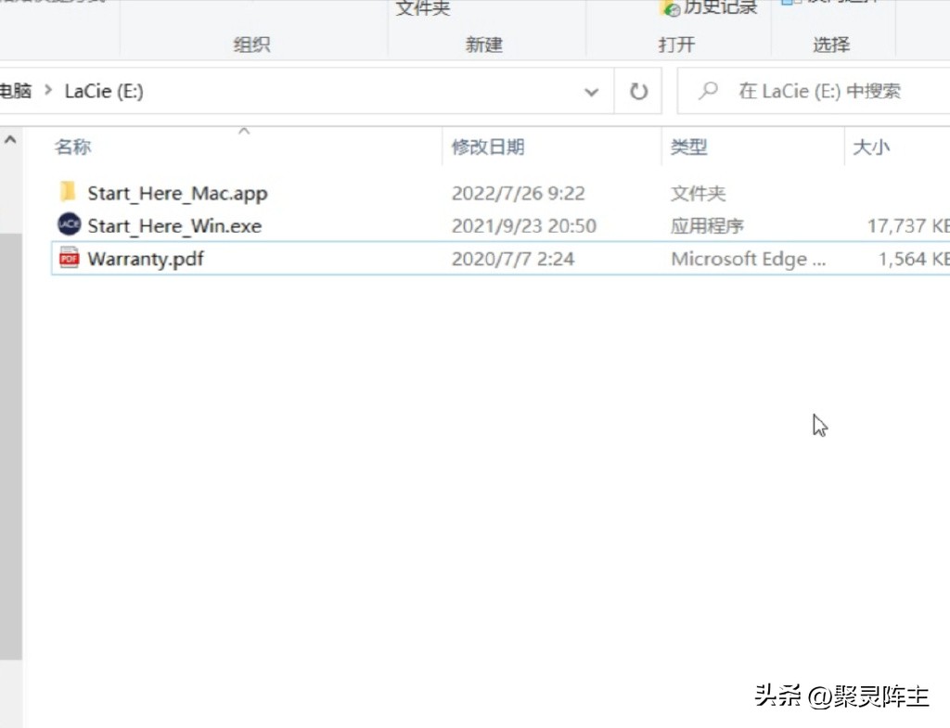Click the LaCie icon of Start_Here_Win.exe
The width and height of the screenshot is (950, 728).
click(x=69, y=224)
